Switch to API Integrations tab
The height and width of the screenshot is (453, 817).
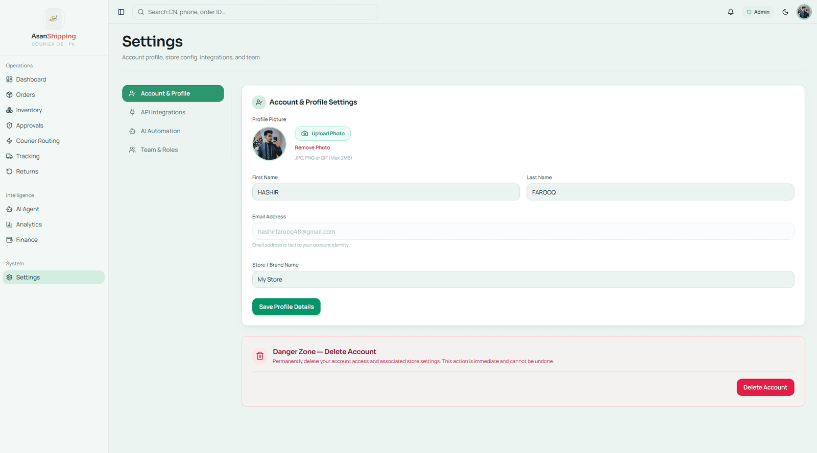pos(173,112)
